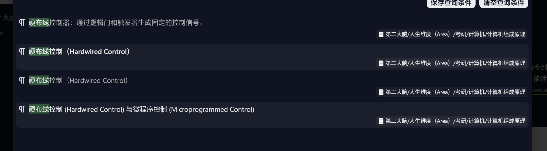Click paragraph icon of bold Hardwired Control result
Image resolution: width=547 pixels, height=151 pixels.
pyautogui.click(x=22, y=51)
